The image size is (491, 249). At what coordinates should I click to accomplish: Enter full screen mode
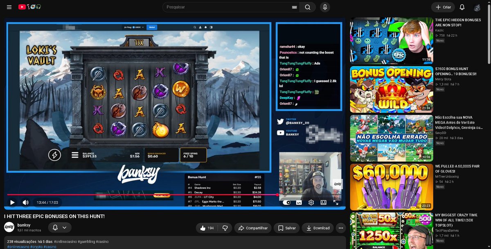pyautogui.click(x=336, y=202)
